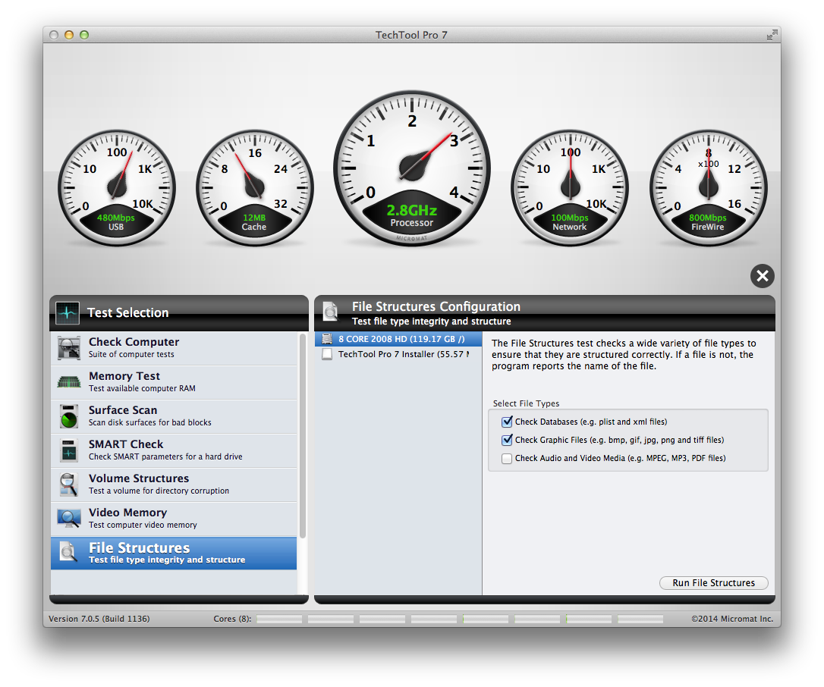Select the Video Memory test
The image size is (824, 687).
pyautogui.click(x=174, y=519)
